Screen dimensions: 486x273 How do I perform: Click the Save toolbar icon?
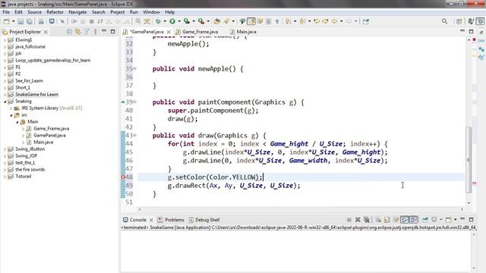(x=21, y=21)
